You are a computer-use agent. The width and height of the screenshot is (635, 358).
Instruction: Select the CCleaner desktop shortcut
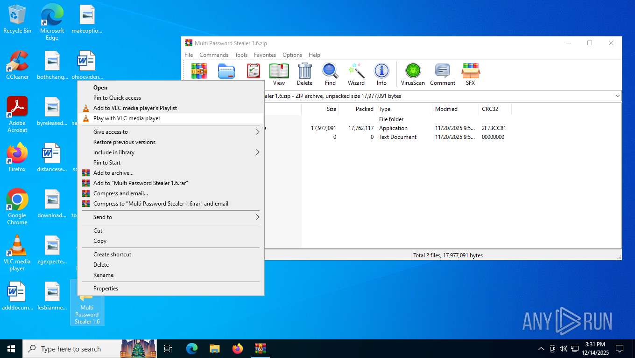click(17, 65)
